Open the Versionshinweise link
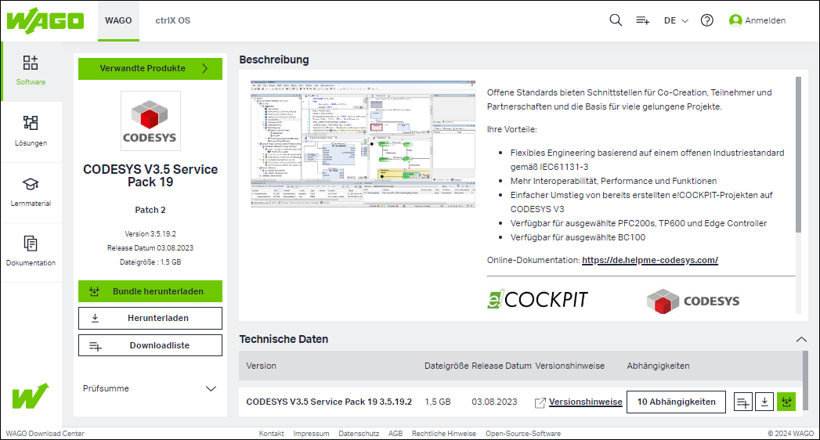This screenshot has width=820, height=440. click(x=585, y=402)
